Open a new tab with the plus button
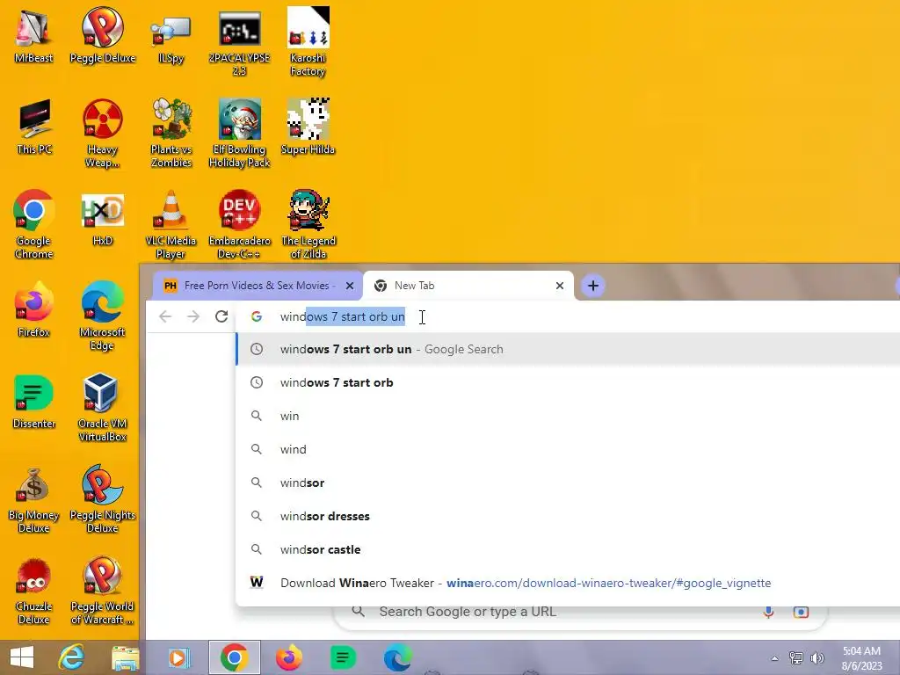This screenshot has width=900, height=675. coord(593,286)
